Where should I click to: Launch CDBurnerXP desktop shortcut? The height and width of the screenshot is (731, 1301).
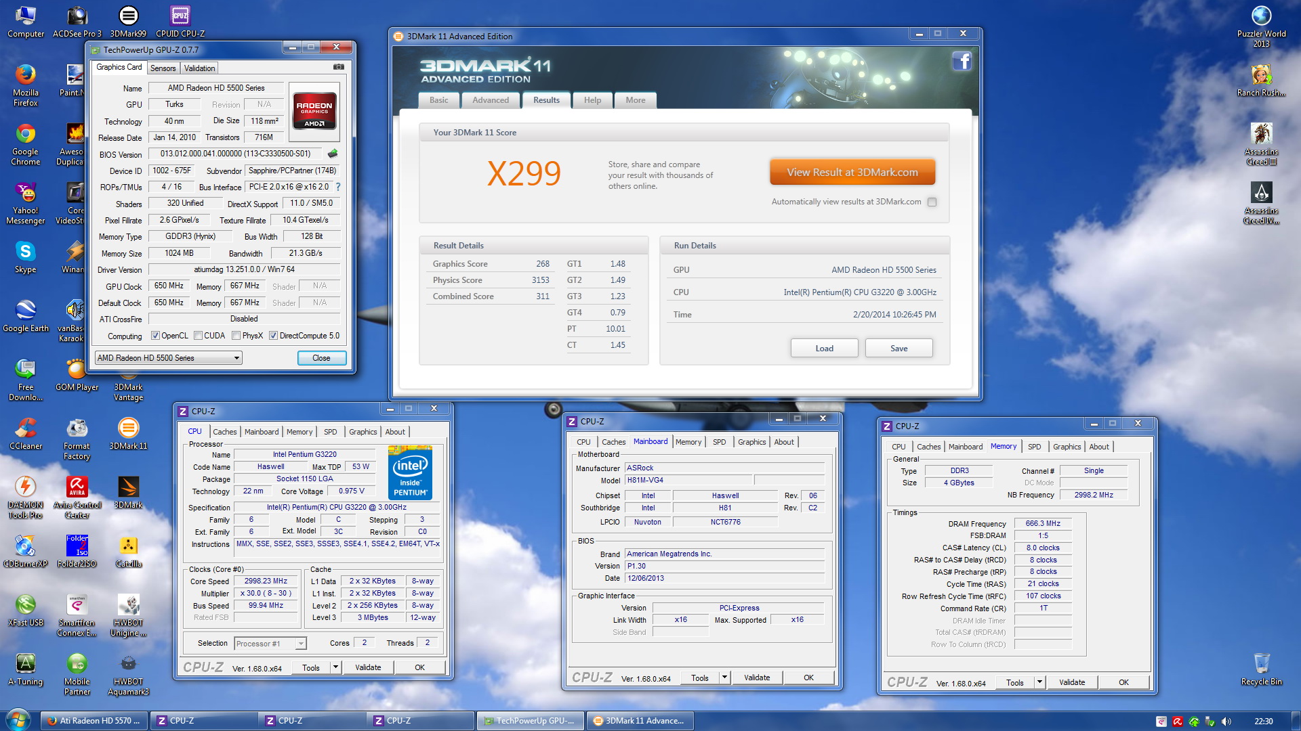click(26, 552)
